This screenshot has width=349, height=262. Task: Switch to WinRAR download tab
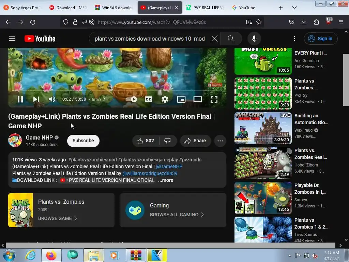[x=114, y=8]
